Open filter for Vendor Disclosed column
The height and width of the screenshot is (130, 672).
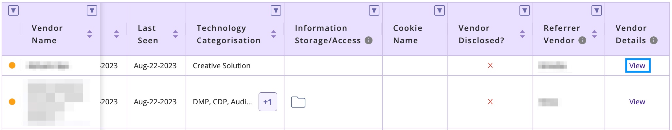coord(525,10)
